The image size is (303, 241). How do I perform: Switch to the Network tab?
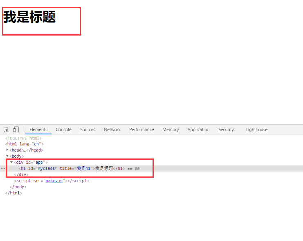click(112, 129)
